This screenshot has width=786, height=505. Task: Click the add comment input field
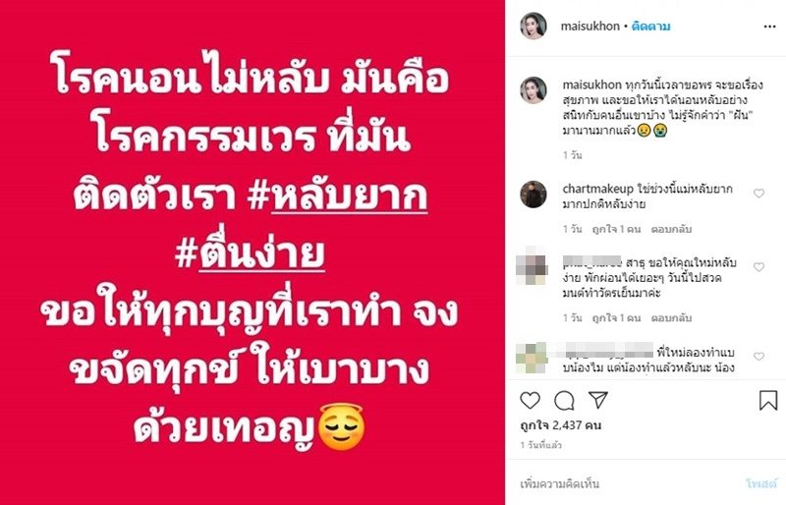(627, 484)
